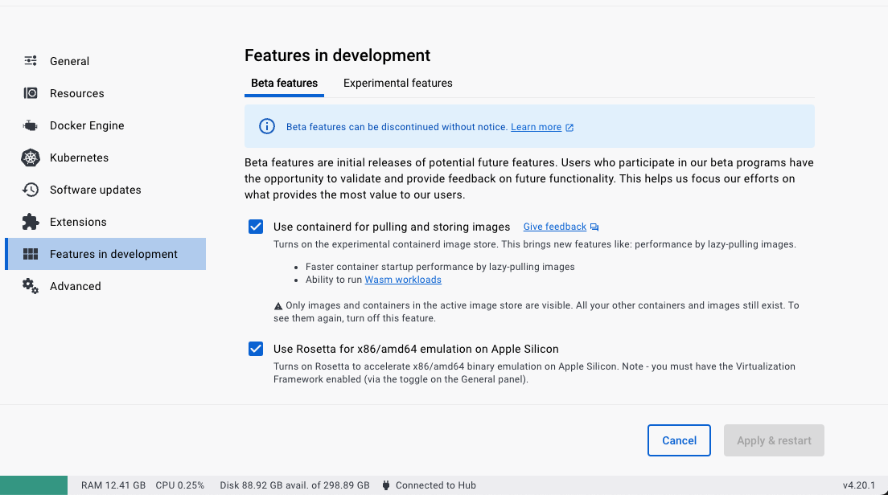Viewport: 888px width, 495px height.
Task: Click the Extensions puzzle piece icon
Action: point(31,222)
